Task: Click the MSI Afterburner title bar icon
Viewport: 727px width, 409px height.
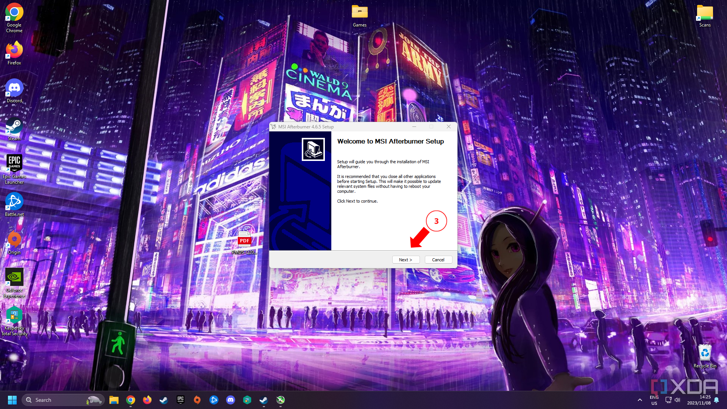Action: [x=273, y=126]
